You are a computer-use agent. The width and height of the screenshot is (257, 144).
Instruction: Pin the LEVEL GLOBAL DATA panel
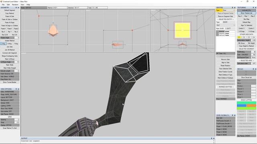coord(232,115)
